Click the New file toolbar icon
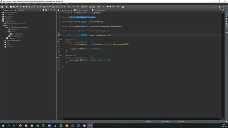228x128 pixels. click(x=2, y=7)
